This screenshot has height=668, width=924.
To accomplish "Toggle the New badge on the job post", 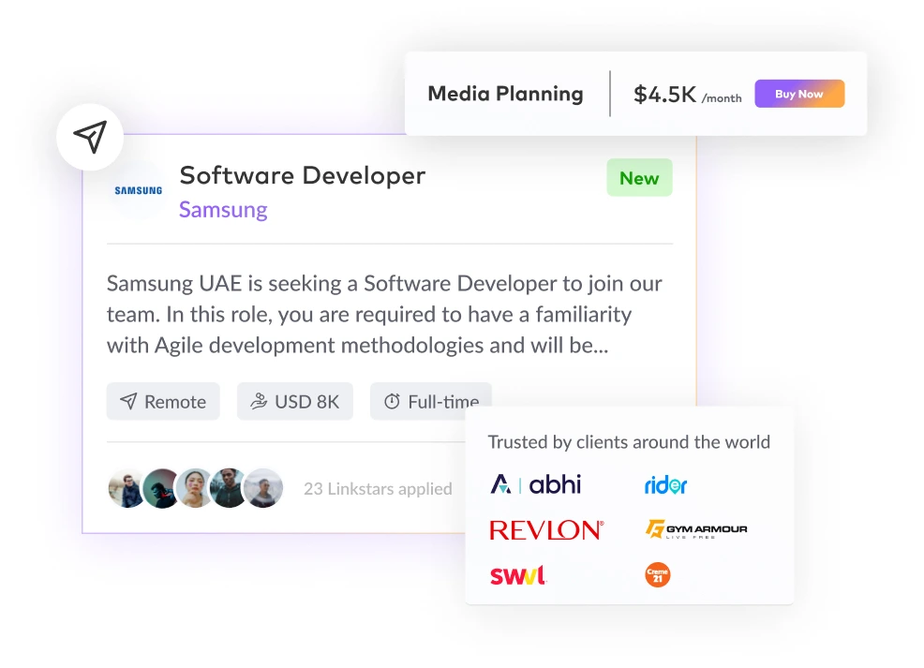I will click(639, 177).
